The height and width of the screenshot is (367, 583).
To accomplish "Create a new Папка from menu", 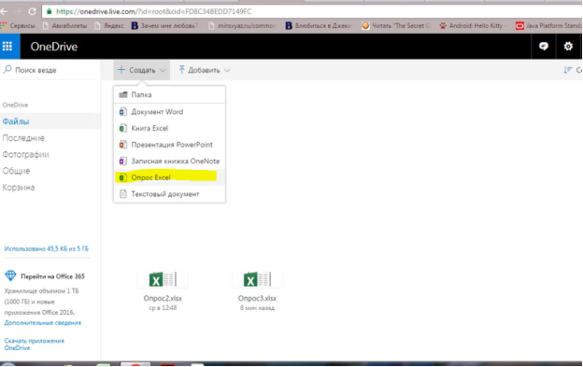I will pyautogui.click(x=169, y=94).
